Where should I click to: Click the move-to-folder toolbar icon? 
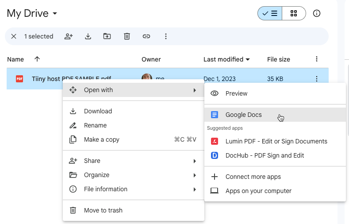pos(107,36)
